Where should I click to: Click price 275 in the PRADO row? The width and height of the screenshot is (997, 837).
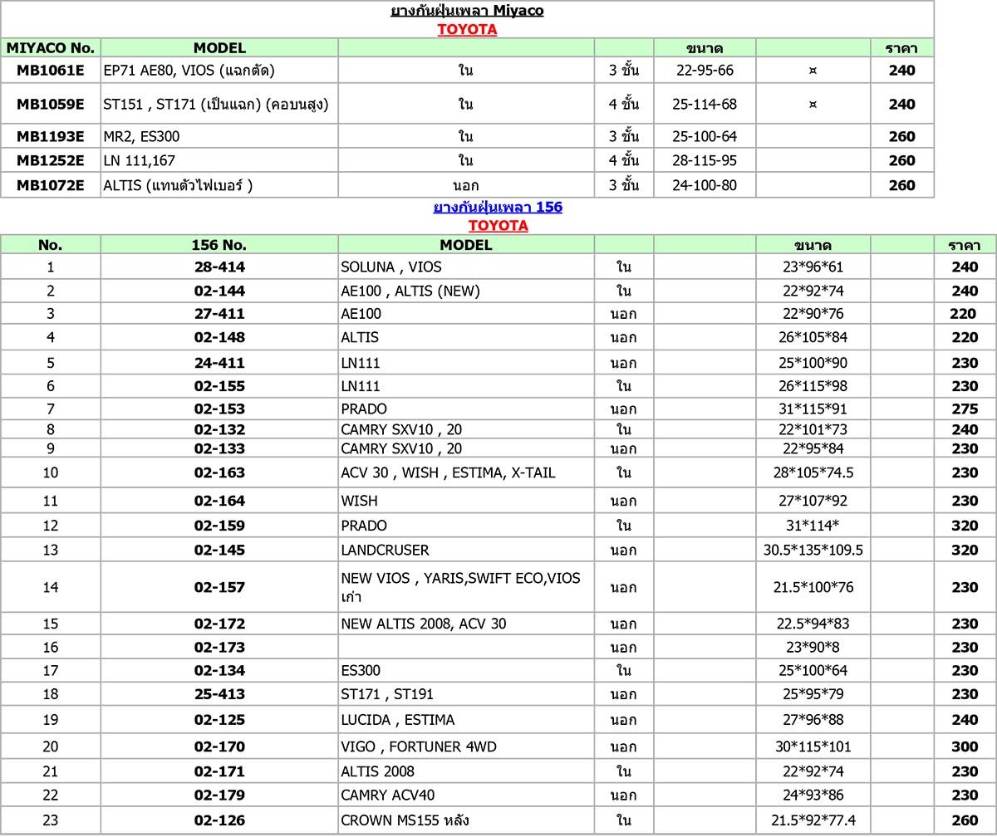pyautogui.click(x=965, y=409)
